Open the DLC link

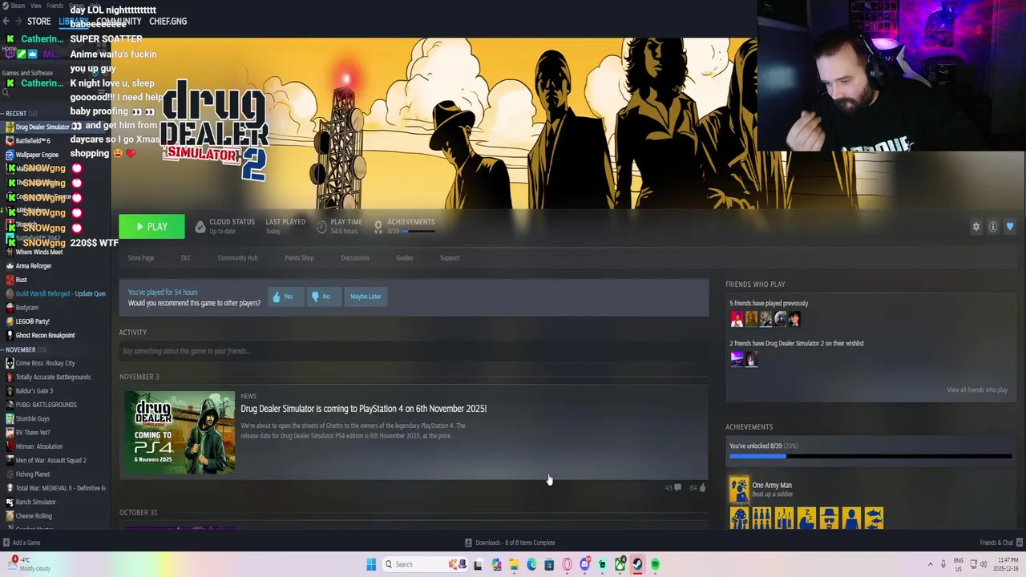coord(186,258)
